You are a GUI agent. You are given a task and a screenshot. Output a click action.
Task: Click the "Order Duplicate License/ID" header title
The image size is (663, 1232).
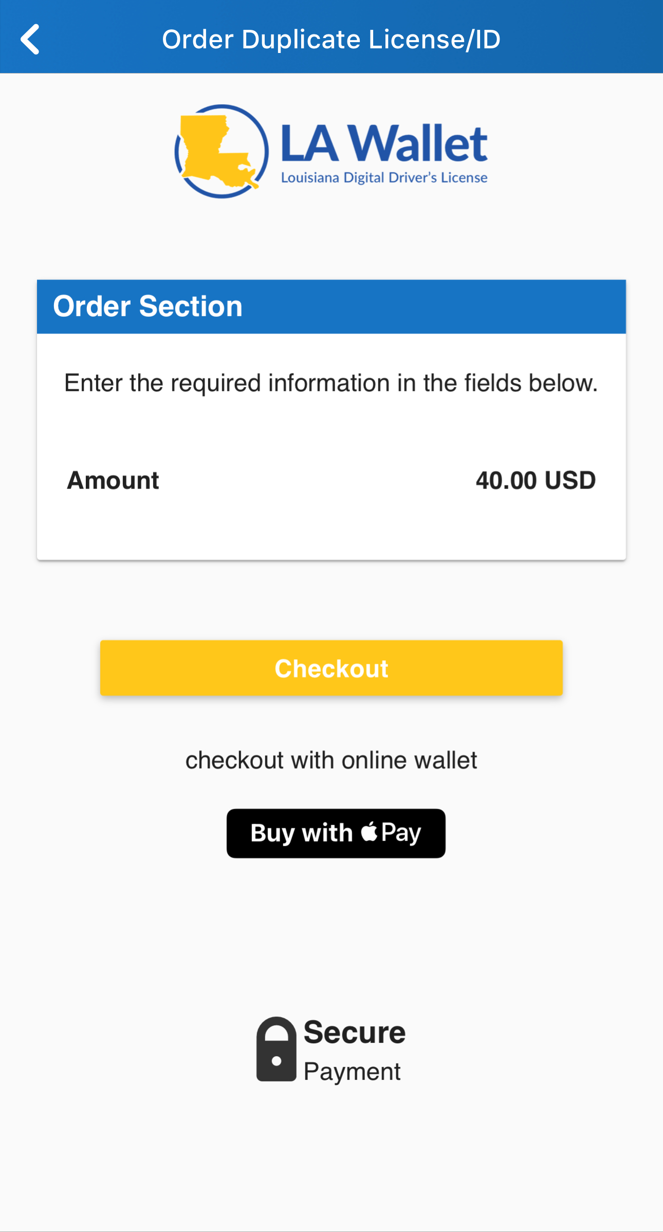(331, 40)
